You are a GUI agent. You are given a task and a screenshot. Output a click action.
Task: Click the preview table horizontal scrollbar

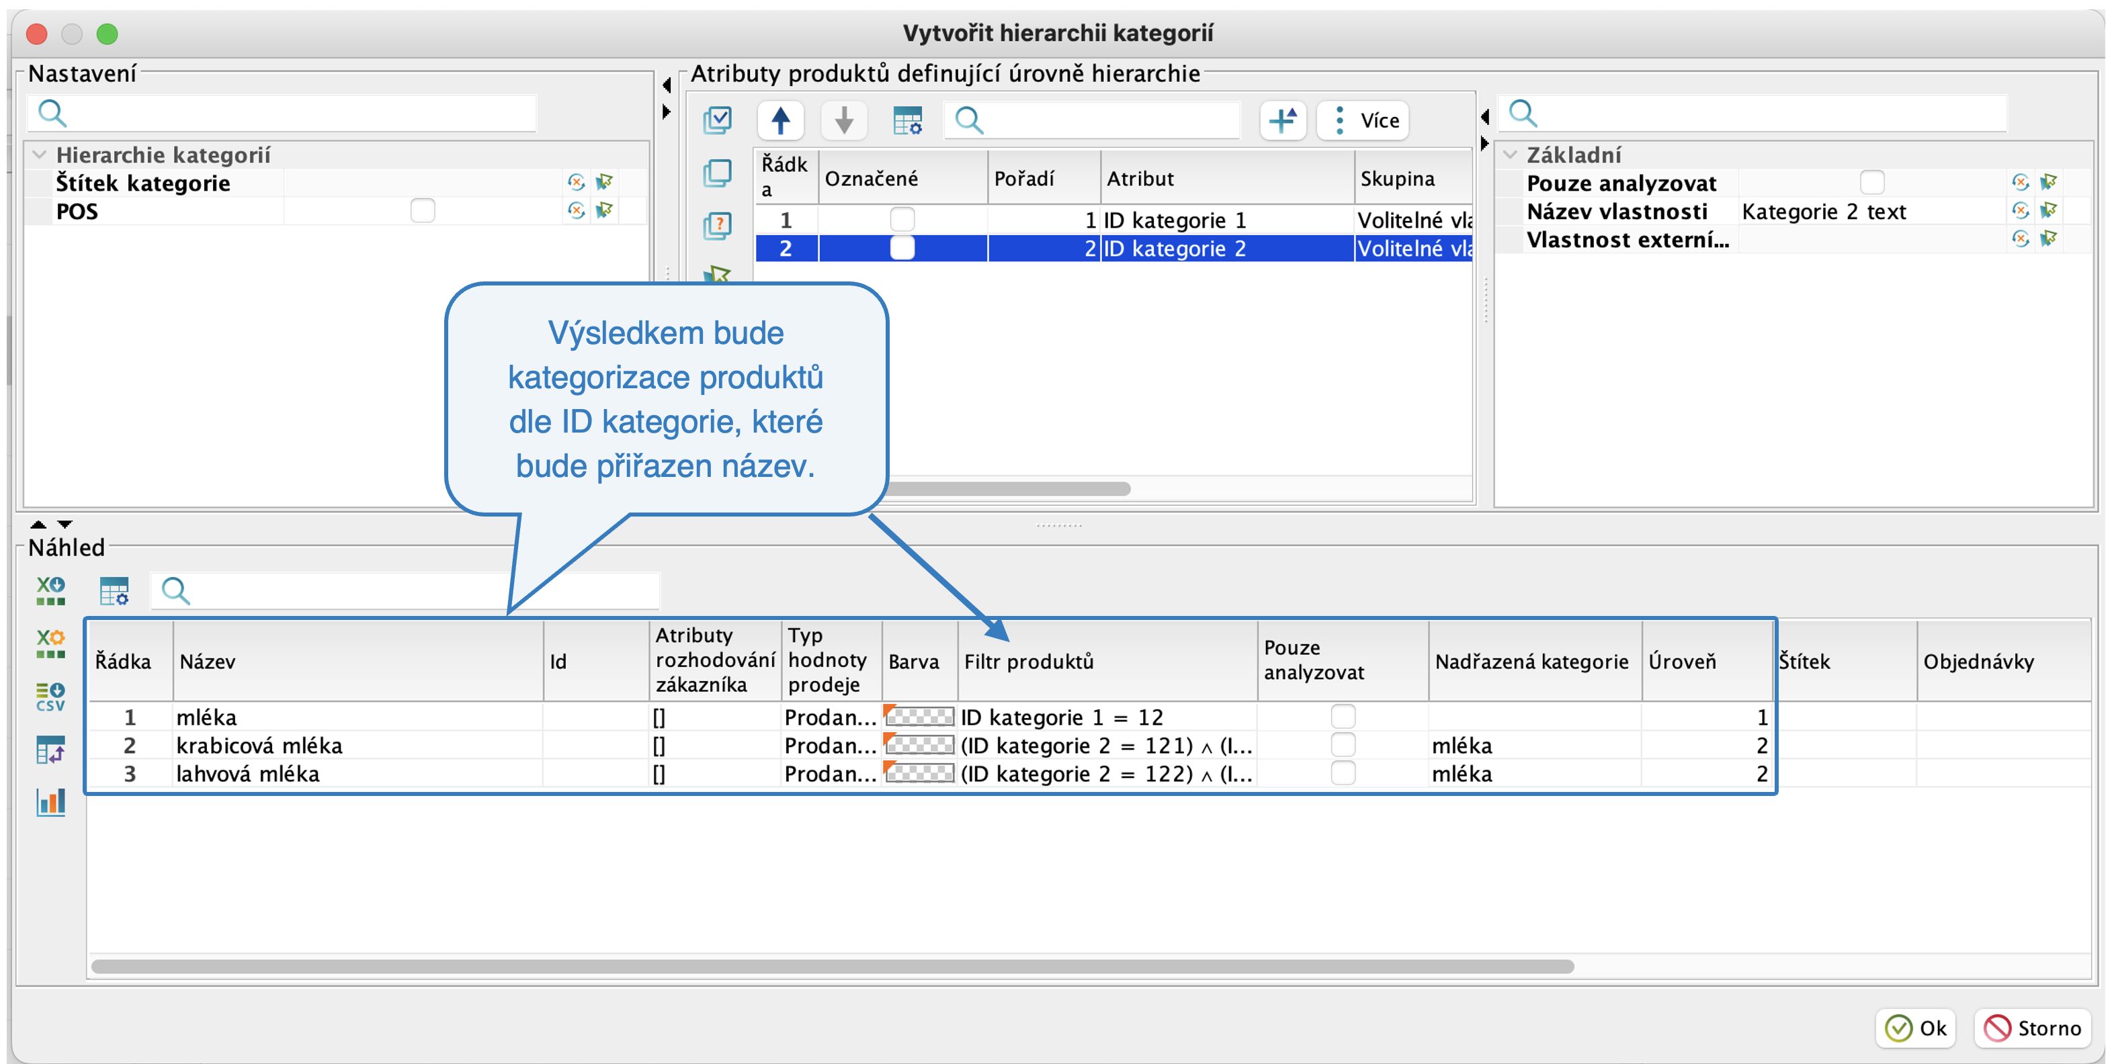(832, 966)
